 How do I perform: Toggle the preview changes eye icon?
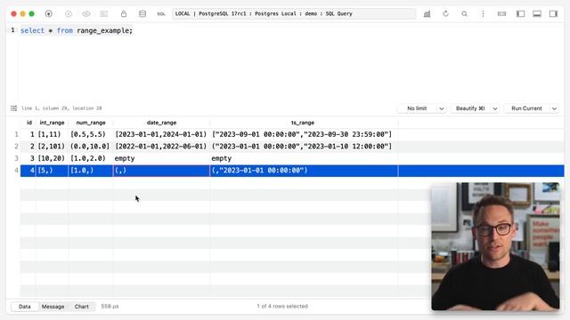coord(86,14)
